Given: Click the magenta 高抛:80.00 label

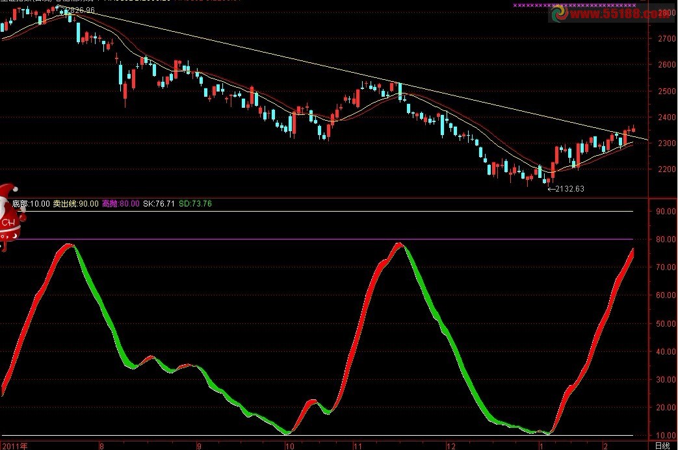Looking at the screenshot, I should pyautogui.click(x=120, y=203).
